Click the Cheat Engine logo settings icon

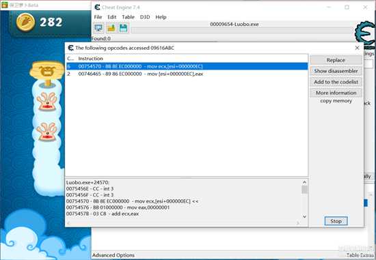(365, 33)
